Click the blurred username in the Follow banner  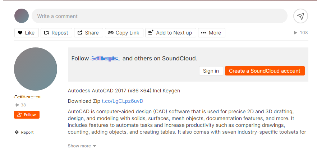tap(106, 59)
